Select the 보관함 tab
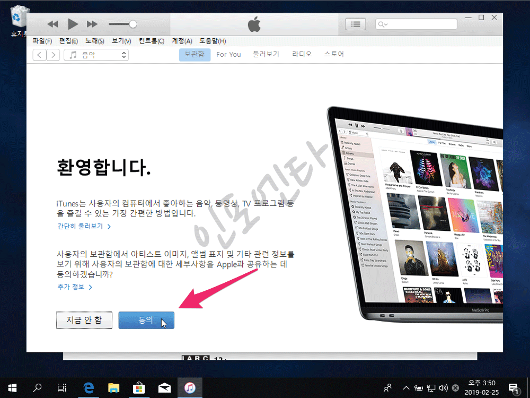This screenshot has width=530, height=398. pyautogui.click(x=195, y=55)
